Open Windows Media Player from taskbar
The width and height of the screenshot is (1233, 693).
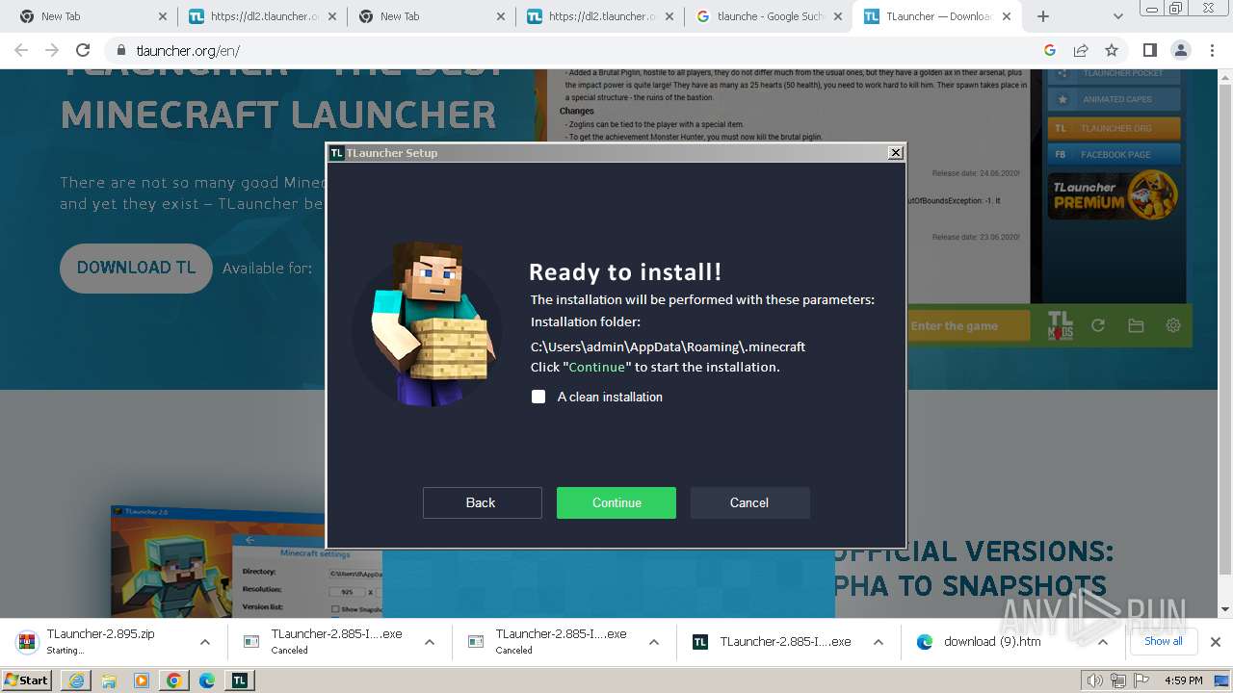(142, 680)
